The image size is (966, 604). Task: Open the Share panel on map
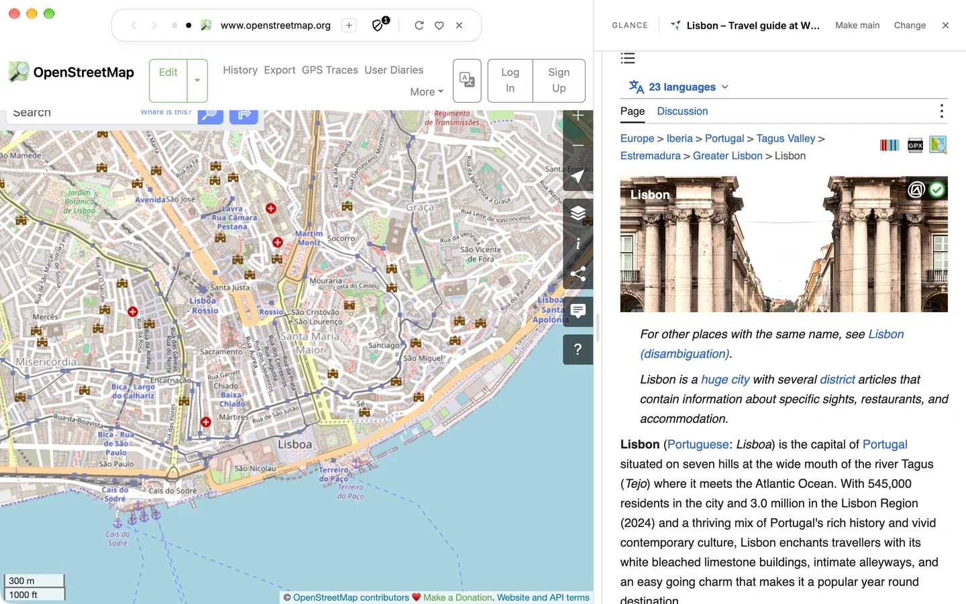(578, 274)
